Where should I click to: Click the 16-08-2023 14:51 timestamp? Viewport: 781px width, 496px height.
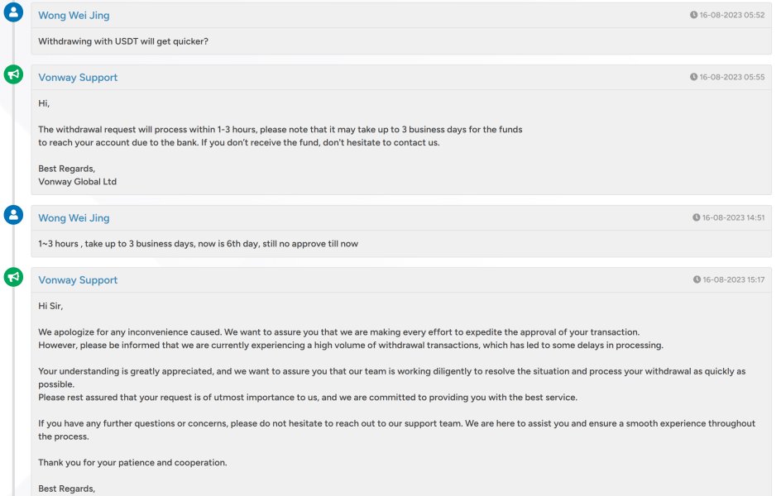click(733, 217)
